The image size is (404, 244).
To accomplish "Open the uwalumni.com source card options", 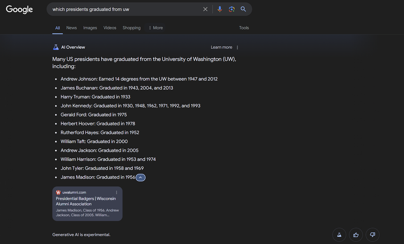I will coord(117,192).
